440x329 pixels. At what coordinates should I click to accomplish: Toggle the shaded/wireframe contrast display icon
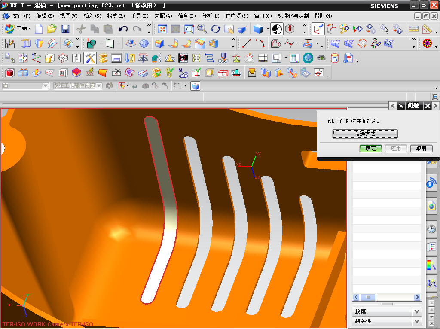pyautogui.click(x=277, y=29)
